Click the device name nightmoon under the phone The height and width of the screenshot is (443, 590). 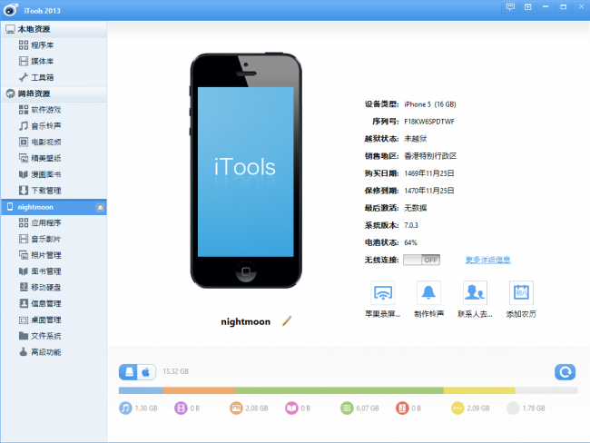click(246, 321)
